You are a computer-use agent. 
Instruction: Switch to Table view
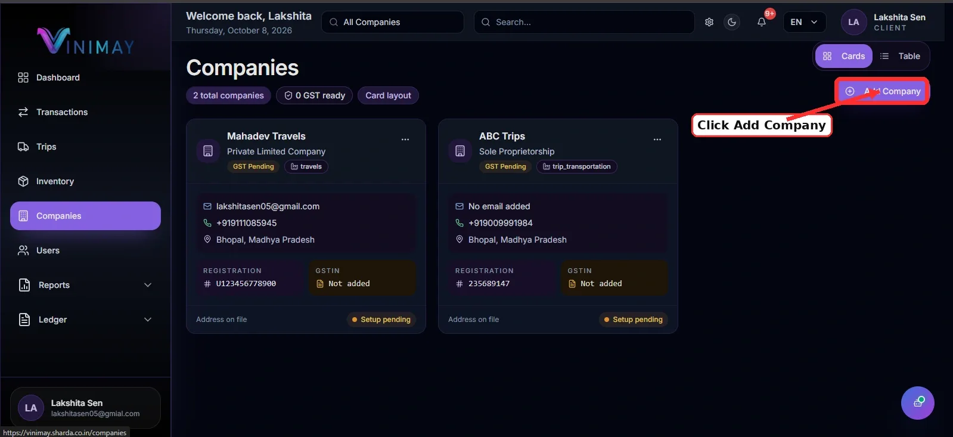(901, 56)
